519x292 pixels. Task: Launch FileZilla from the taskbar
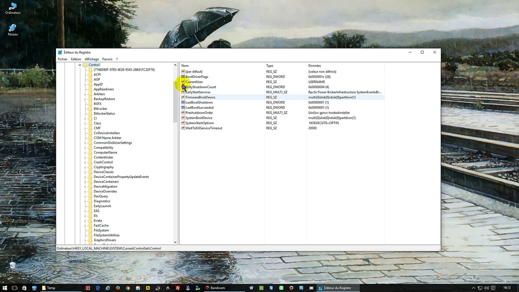point(178,288)
